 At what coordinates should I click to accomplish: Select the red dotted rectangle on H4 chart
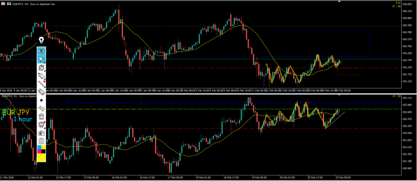tap(349, 71)
